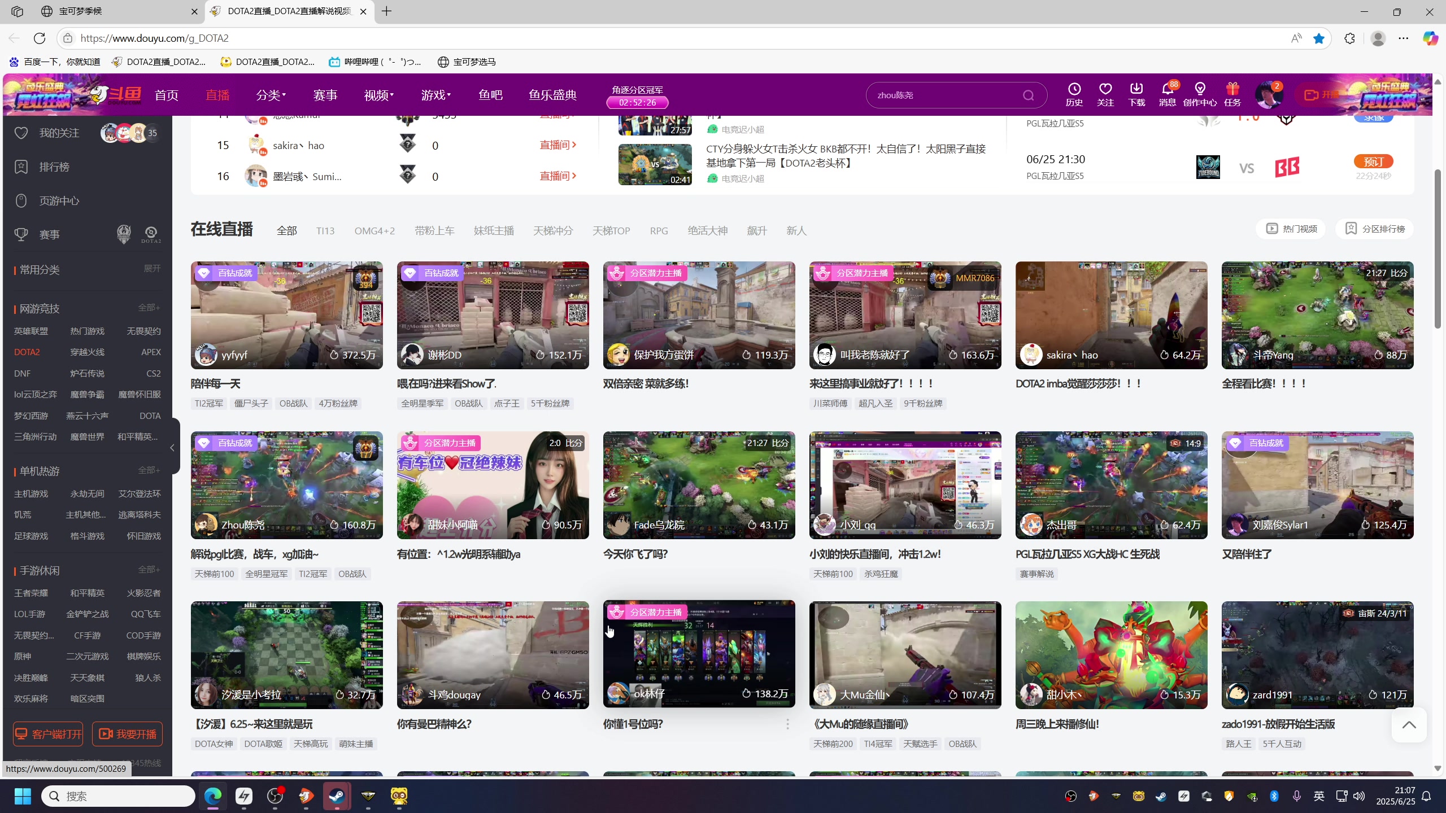1446x813 pixels.
Task: Click the favorites star in address bar
Action: coord(1319,38)
